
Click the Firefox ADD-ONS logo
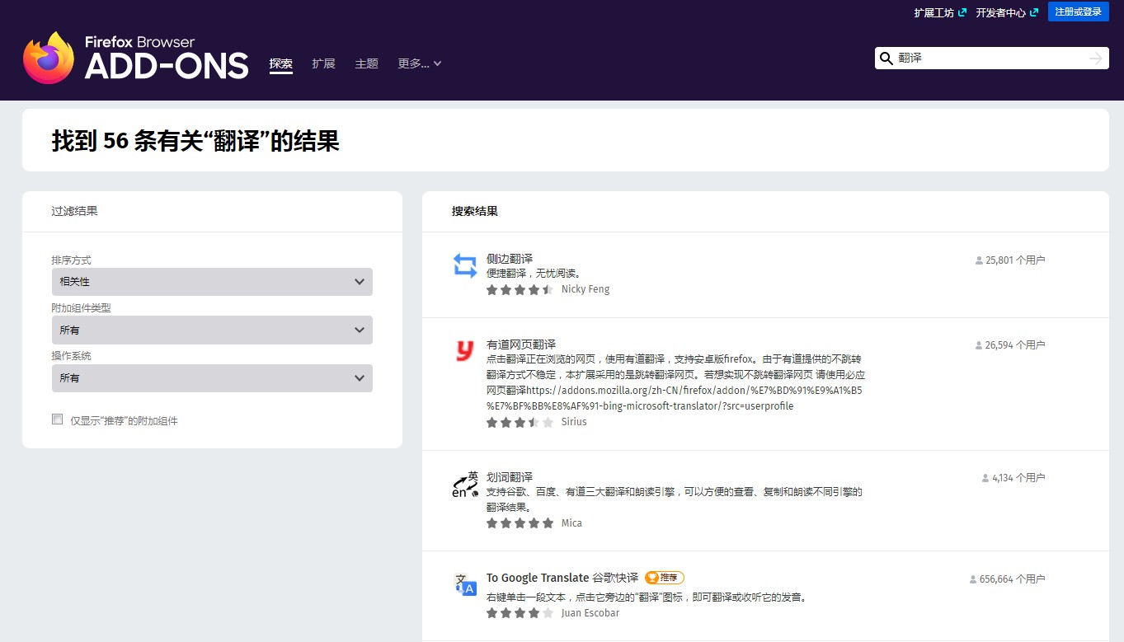134,56
